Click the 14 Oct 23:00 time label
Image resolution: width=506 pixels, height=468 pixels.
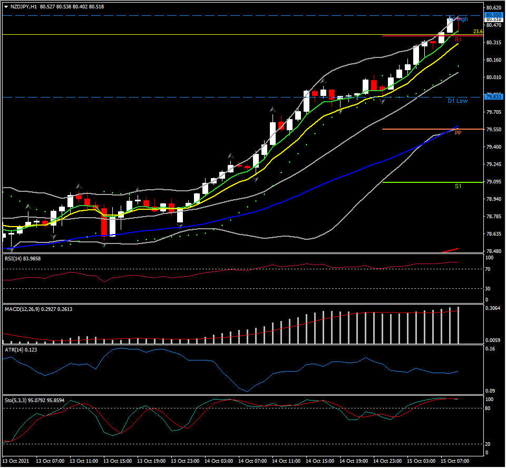(387, 461)
